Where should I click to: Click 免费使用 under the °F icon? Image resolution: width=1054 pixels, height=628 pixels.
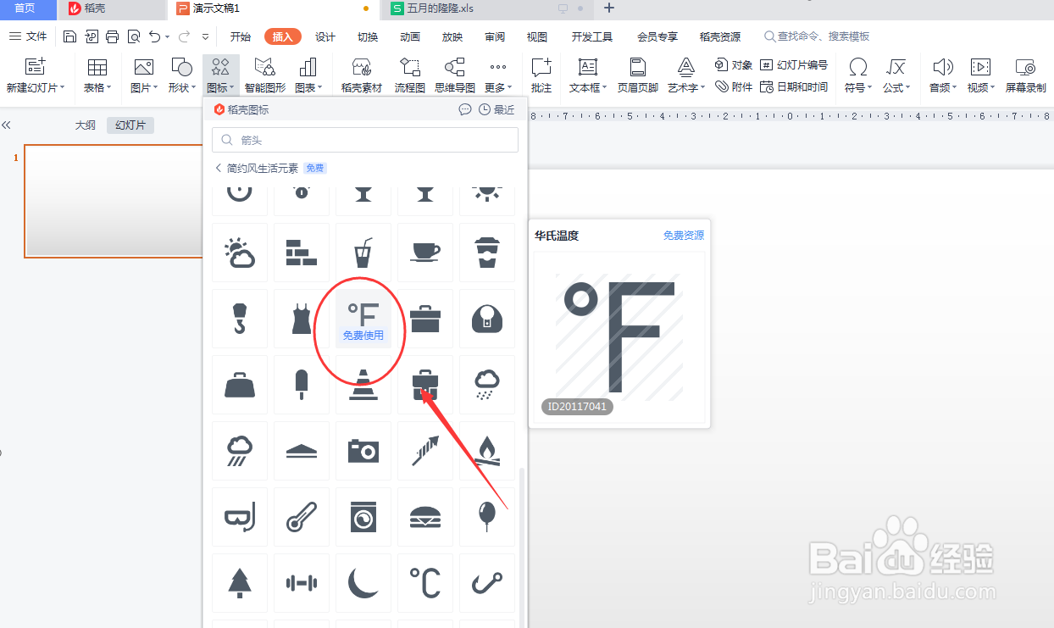click(363, 336)
